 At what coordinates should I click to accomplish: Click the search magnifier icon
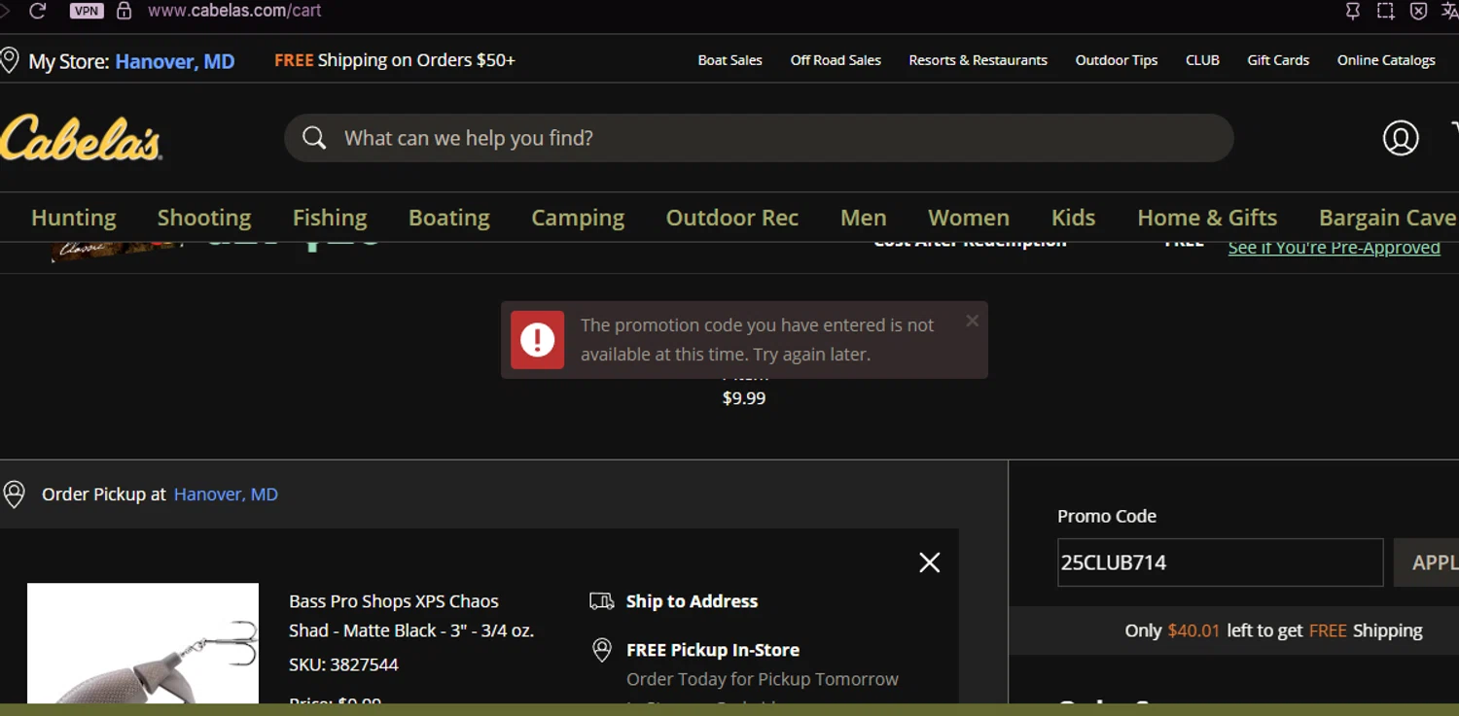click(x=314, y=138)
